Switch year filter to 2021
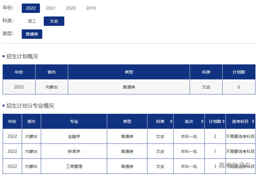 (x=51, y=8)
